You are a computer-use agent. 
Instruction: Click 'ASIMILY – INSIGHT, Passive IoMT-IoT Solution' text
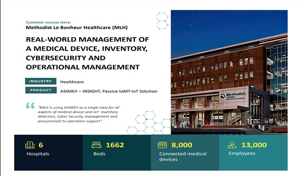[x=109, y=91]
